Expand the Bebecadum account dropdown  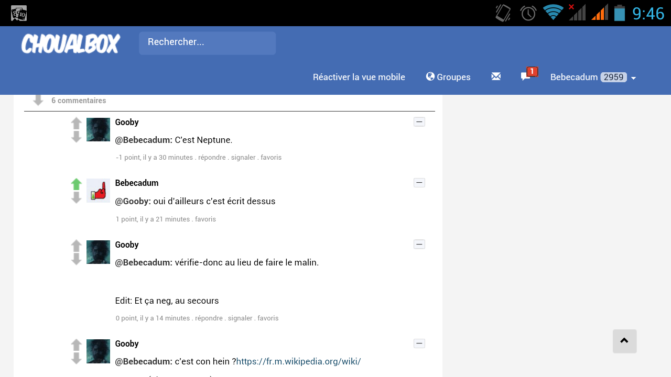593,77
